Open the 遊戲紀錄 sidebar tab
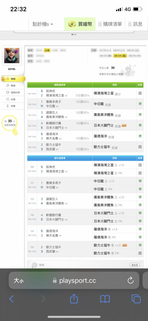The image size is (148, 321). click(x=13, y=92)
